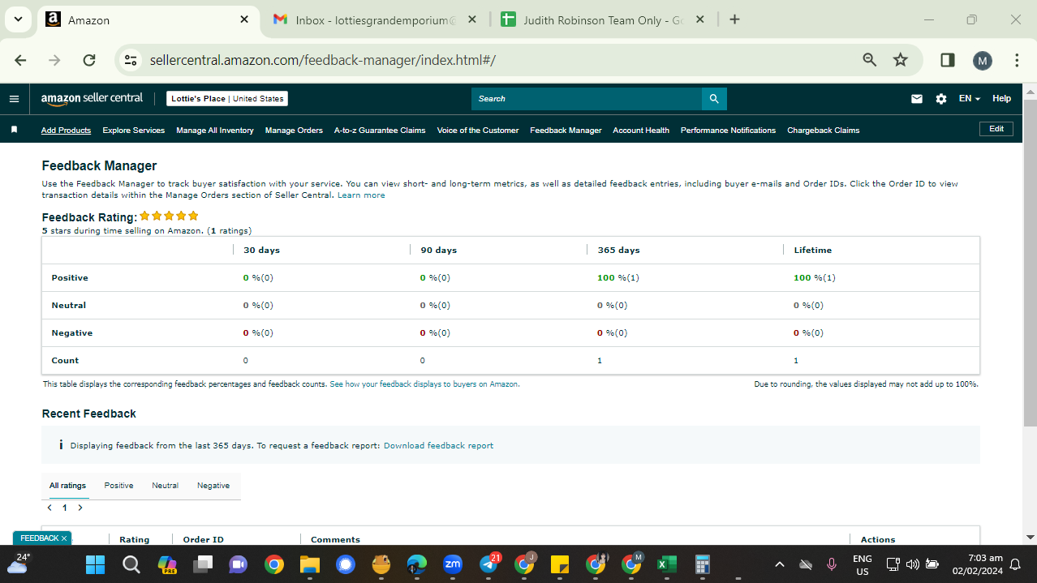Open Voice of the Customer

click(478, 131)
